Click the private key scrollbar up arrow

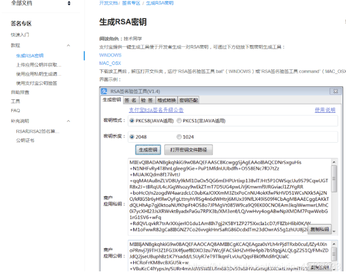point(334,162)
